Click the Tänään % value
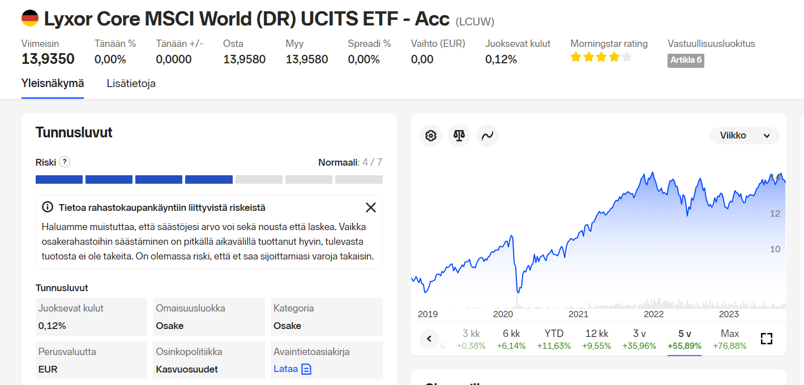The image size is (804, 385). [x=110, y=59]
